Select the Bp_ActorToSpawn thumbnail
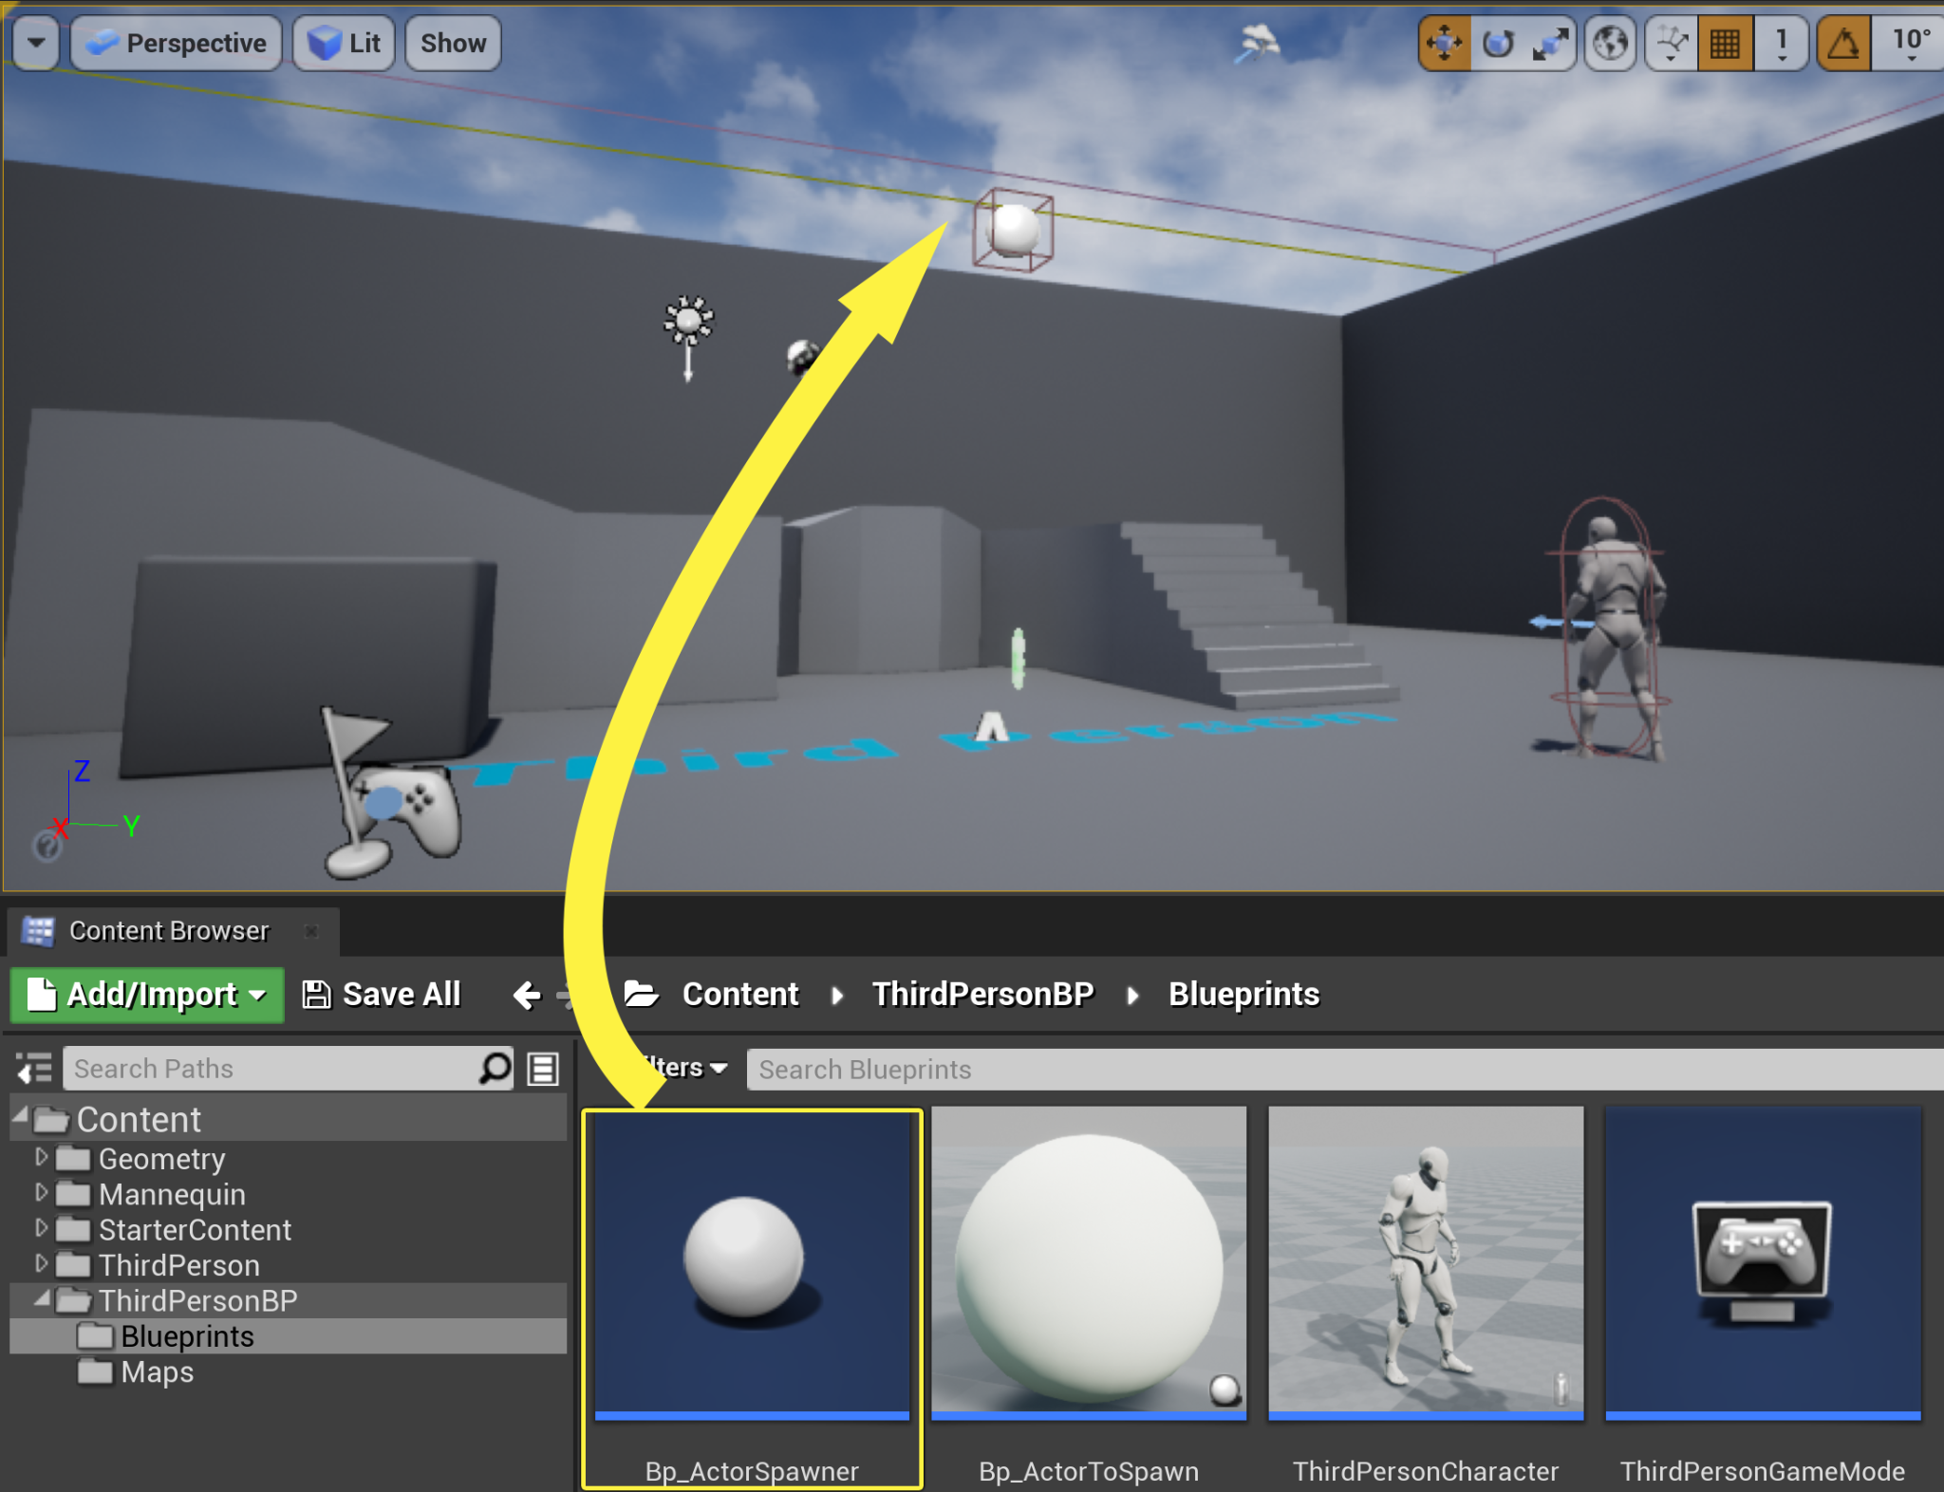 [1089, 1262]
